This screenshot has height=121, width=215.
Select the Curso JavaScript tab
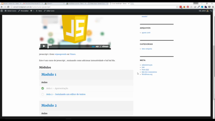(119, 4)
